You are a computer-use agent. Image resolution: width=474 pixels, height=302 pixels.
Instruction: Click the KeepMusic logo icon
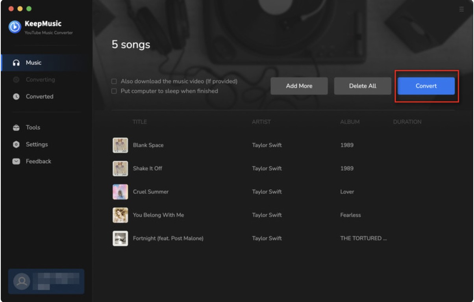click(15, 27)
